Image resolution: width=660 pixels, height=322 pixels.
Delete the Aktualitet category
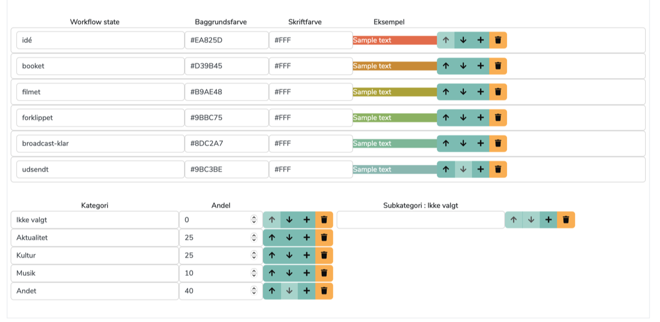pyautogui.click(x=324, y=238)
